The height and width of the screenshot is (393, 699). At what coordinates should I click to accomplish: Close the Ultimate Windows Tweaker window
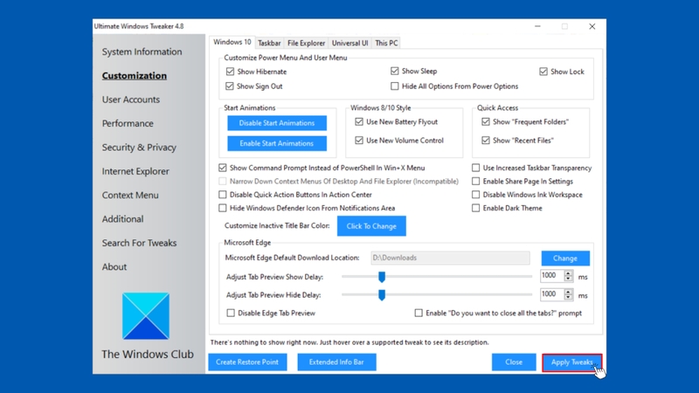pos(592,26)
